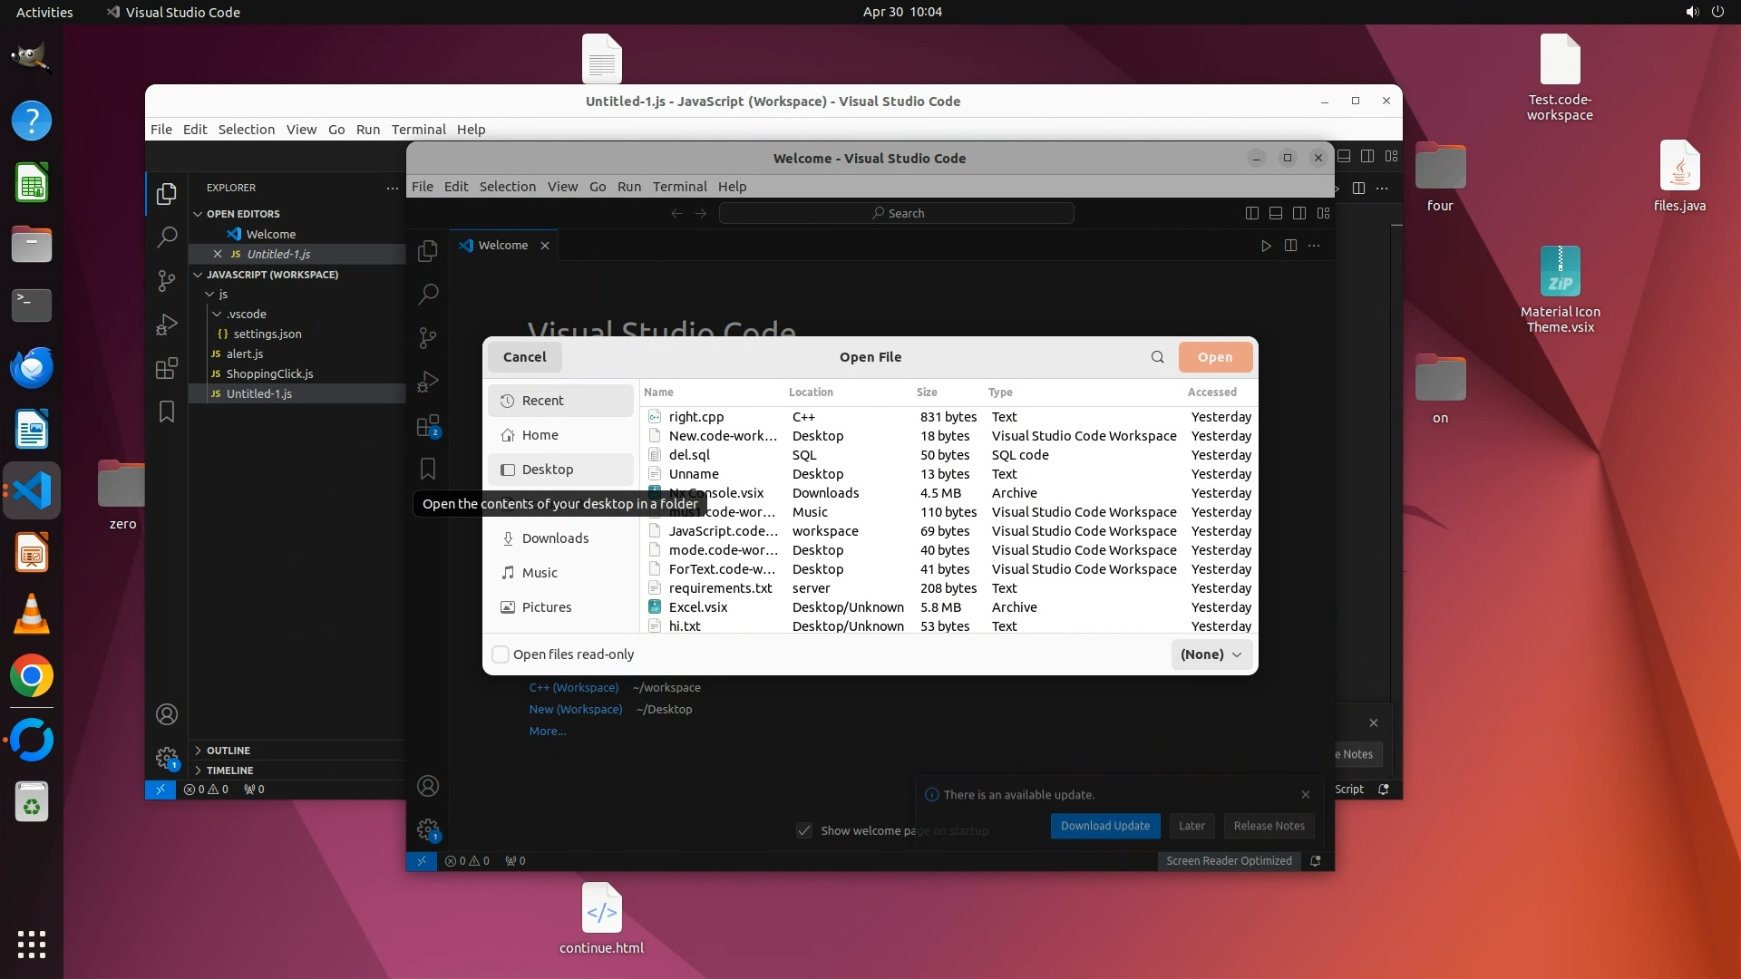Click search icon in Open File dialog
Image resolution: width=1741 pixels, height=979 pixels.
point(1157,357)
